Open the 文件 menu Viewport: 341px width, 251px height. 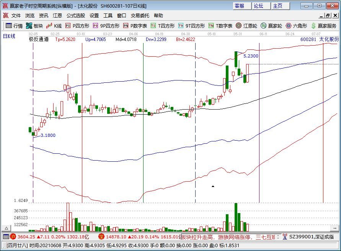point(16,15)
